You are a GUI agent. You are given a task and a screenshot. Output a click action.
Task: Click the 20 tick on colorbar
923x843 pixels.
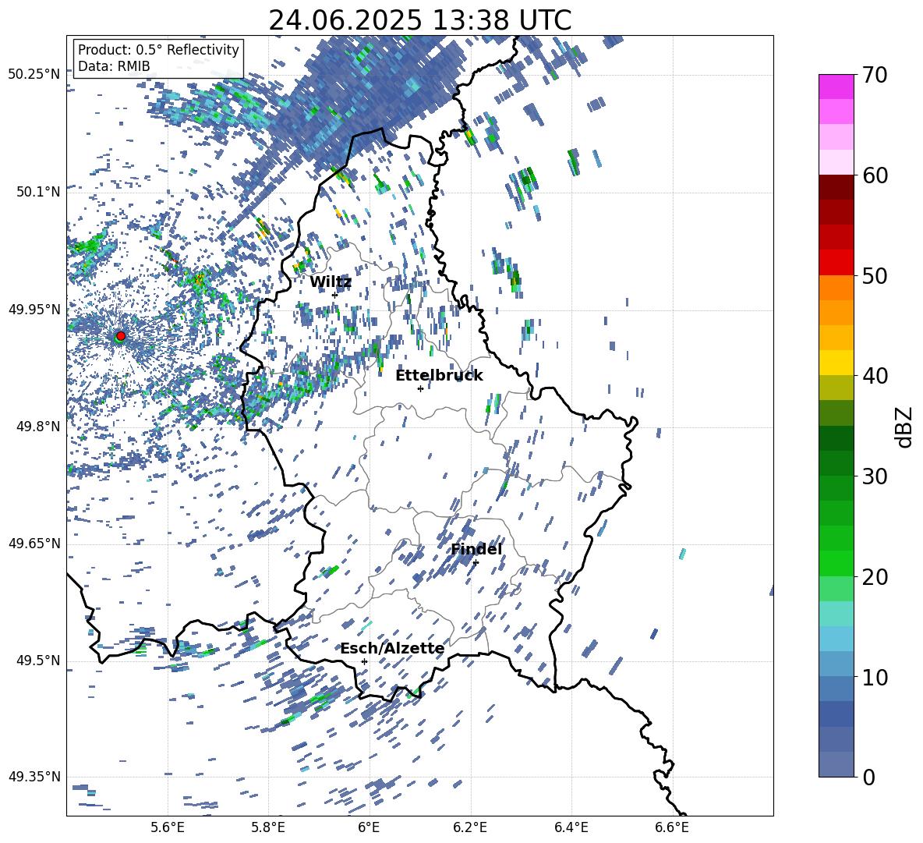875,577
